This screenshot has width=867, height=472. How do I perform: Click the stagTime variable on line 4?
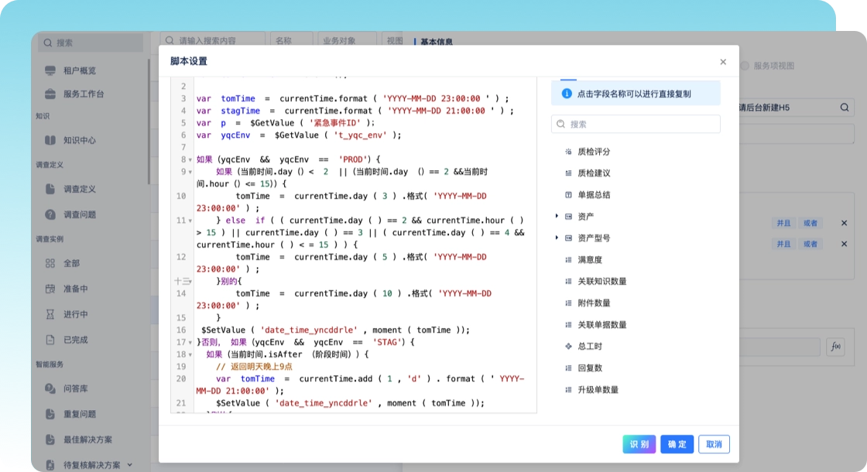tap(240, 111)
